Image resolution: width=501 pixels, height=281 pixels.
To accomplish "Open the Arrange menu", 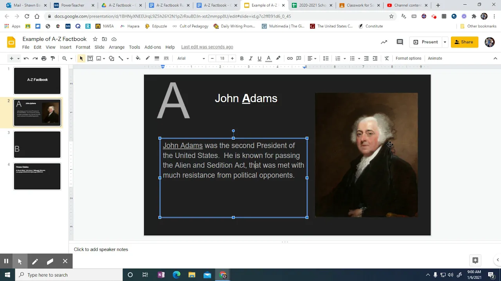I will pos(117,47).
